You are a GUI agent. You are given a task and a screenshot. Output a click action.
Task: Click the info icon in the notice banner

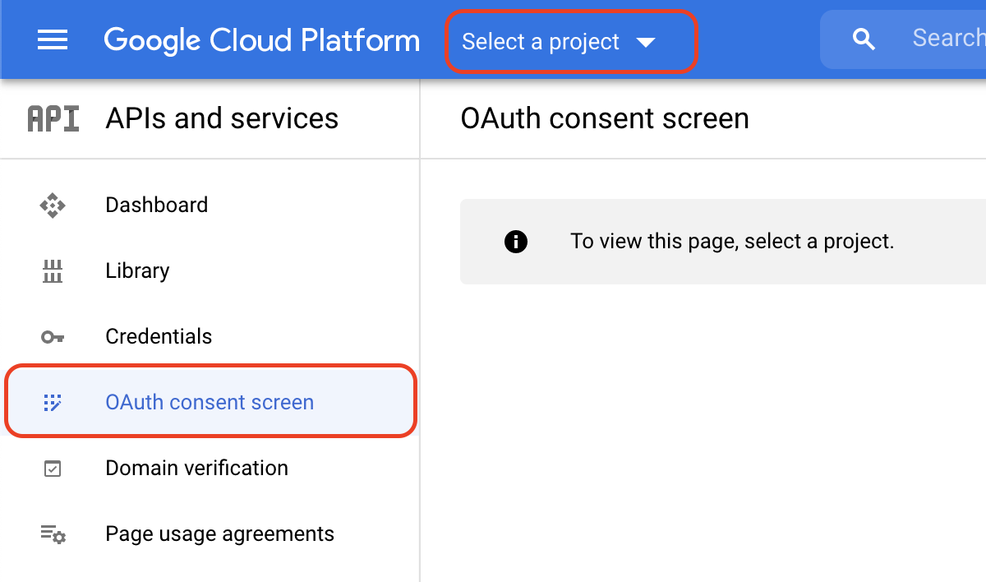pyautogui.click(x=516, y=241)
